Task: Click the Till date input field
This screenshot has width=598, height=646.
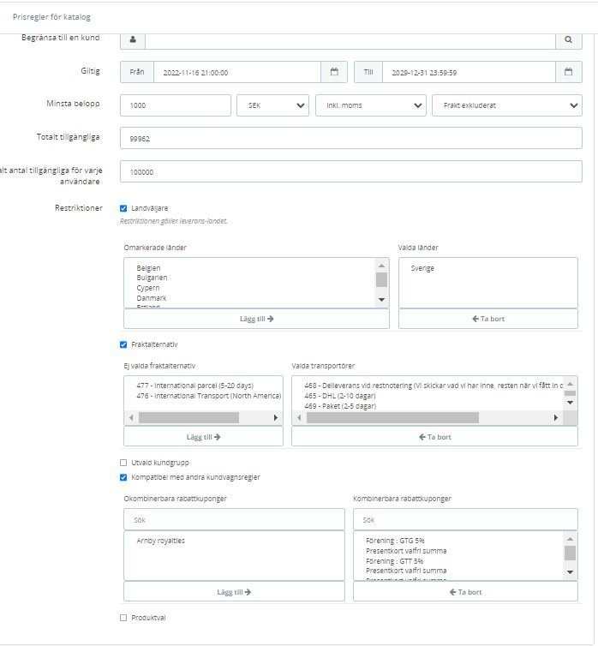Action: [469, 72]
